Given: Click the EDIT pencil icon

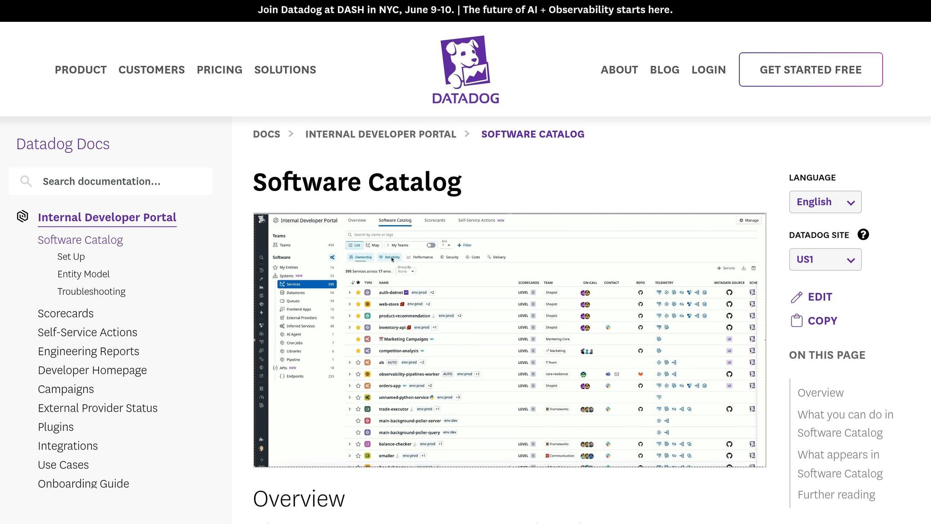Looking at the screenshot, I should (796, 297).
